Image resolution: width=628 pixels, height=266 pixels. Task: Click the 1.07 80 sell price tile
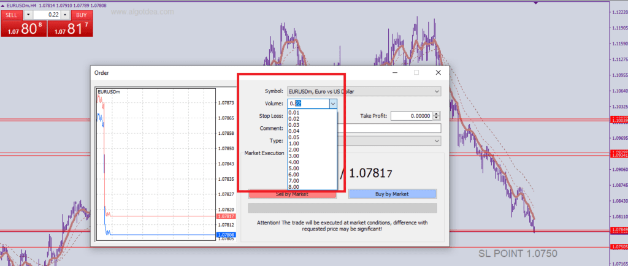pyautogui.click(x=24, y=28)
